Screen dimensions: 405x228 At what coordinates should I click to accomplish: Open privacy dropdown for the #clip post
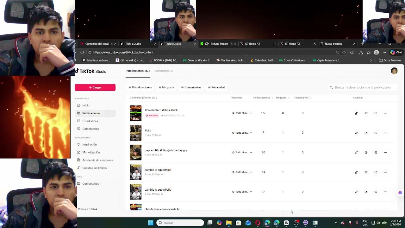(x=242, y=133)
